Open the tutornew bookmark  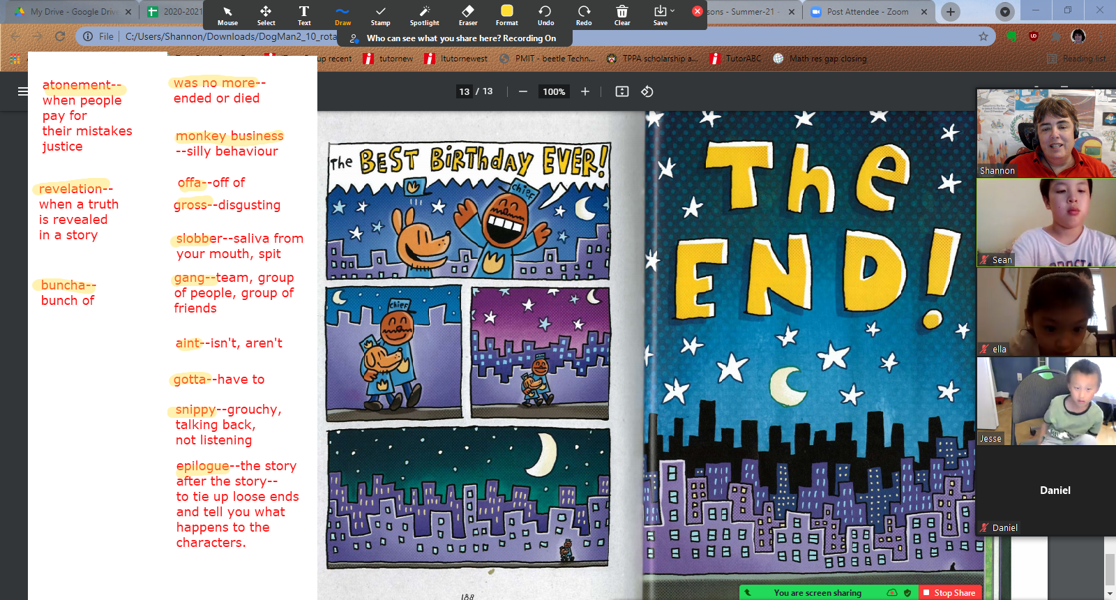tap(389, 59)
